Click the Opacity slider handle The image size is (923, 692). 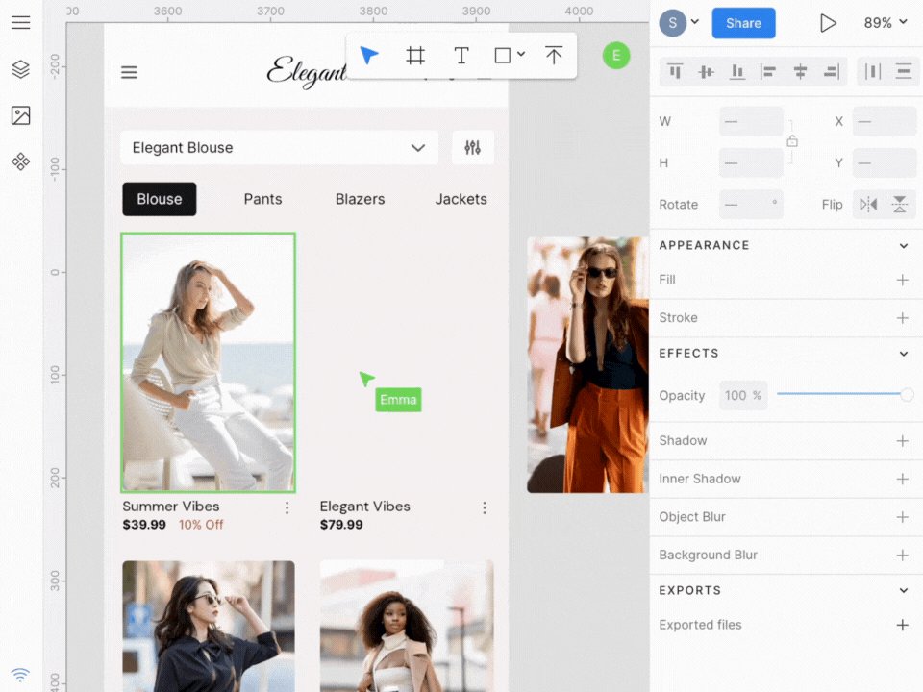[x=907, y=395]
